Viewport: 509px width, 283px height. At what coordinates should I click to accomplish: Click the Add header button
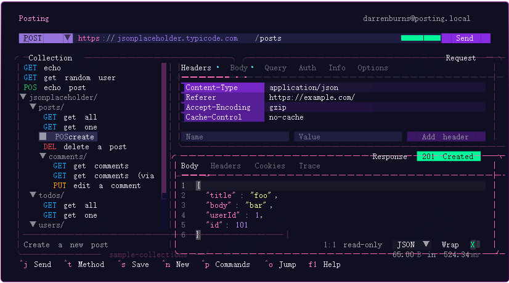446,137
